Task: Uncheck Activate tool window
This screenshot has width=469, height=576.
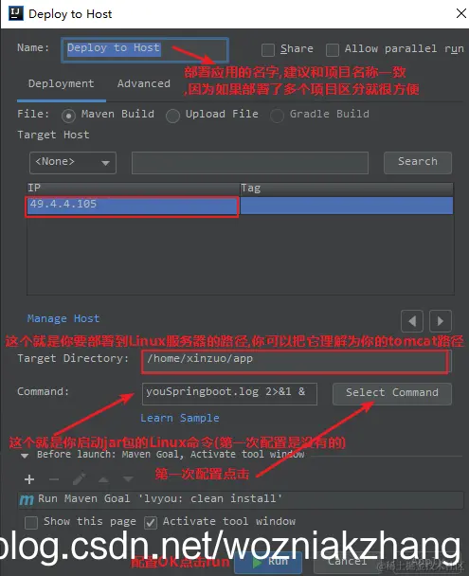Action: [151, 522]
